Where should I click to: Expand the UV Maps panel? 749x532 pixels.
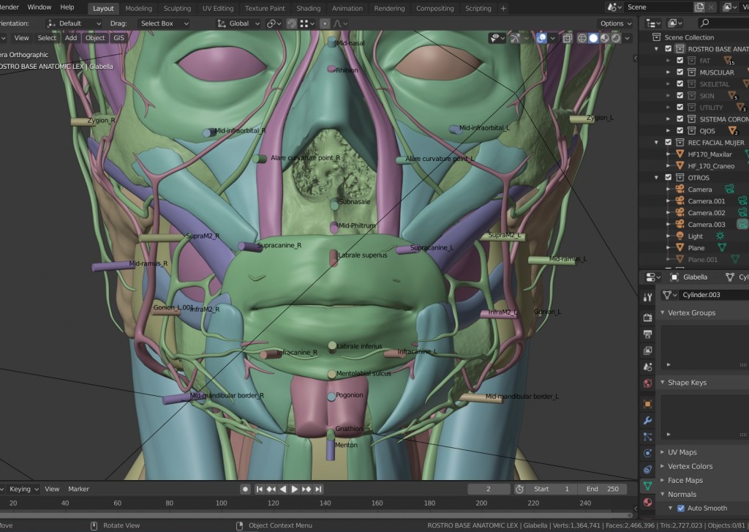tap(682, 452)
